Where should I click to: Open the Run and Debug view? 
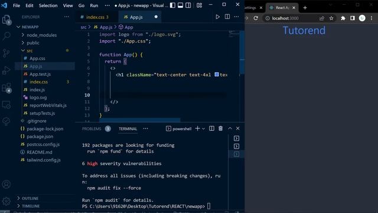(x=6, y=70)
